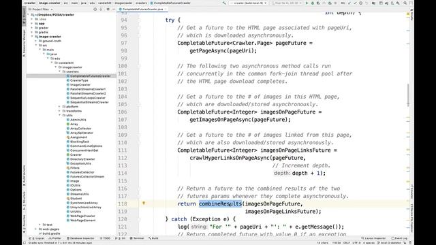Open the Search Everywhere magnifier icon
The height and width of the screenshot is (245, 436).
click(x=405, y=3)
